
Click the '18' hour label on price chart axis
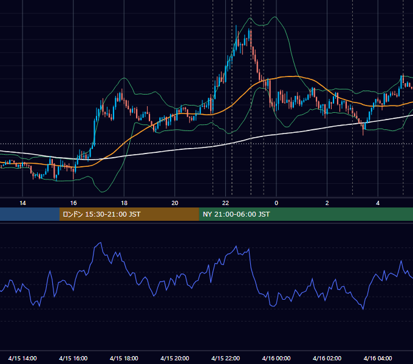click(124, 203)
